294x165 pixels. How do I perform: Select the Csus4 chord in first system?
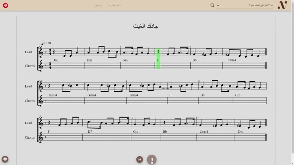tap(232, 60)
